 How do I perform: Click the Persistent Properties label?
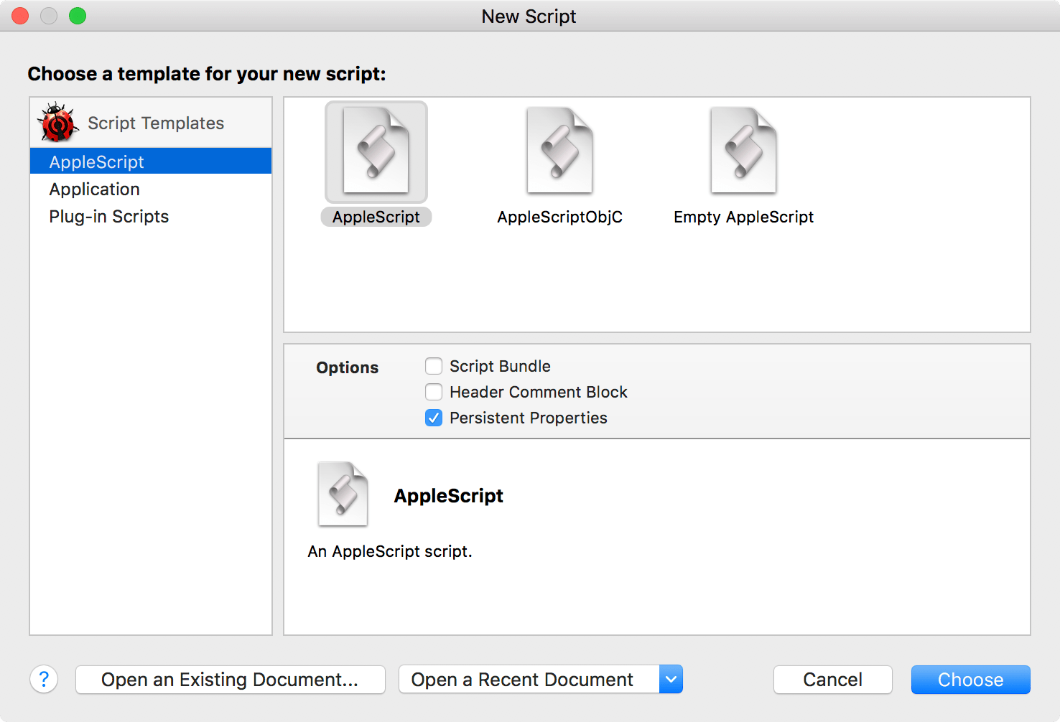click(529, 418)
